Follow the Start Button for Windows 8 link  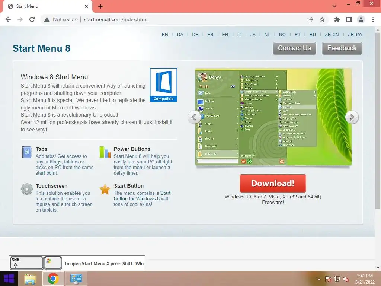coord(142,196)
